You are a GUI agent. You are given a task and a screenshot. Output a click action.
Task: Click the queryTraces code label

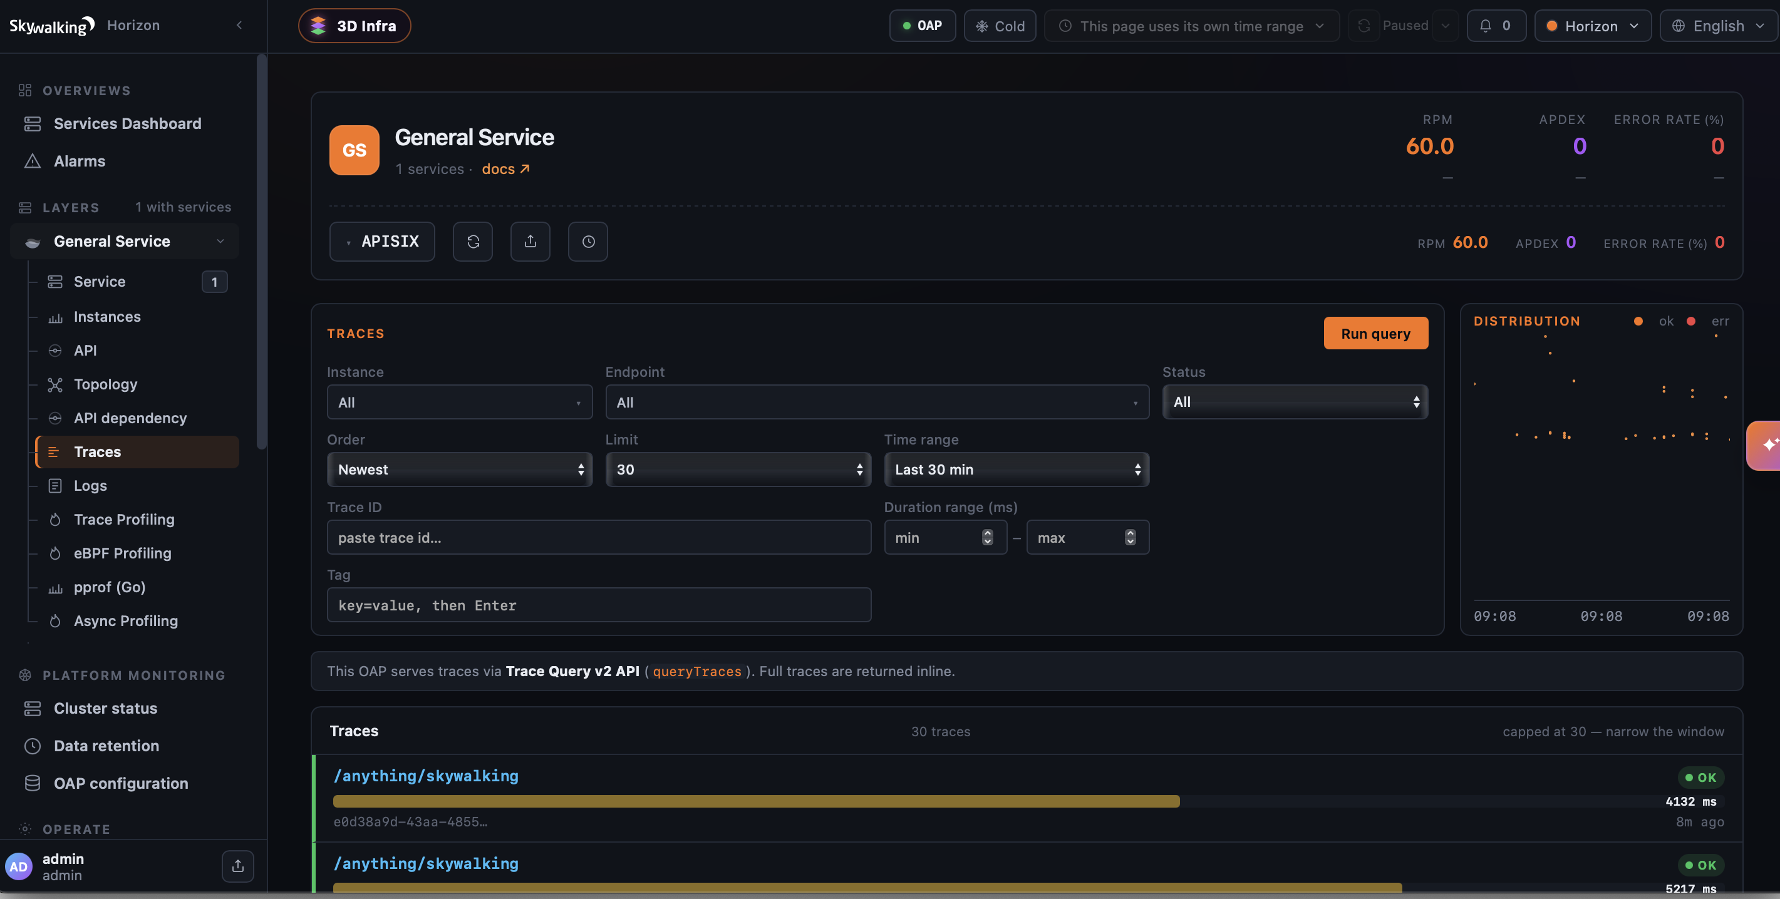click(x=696, y=671)
